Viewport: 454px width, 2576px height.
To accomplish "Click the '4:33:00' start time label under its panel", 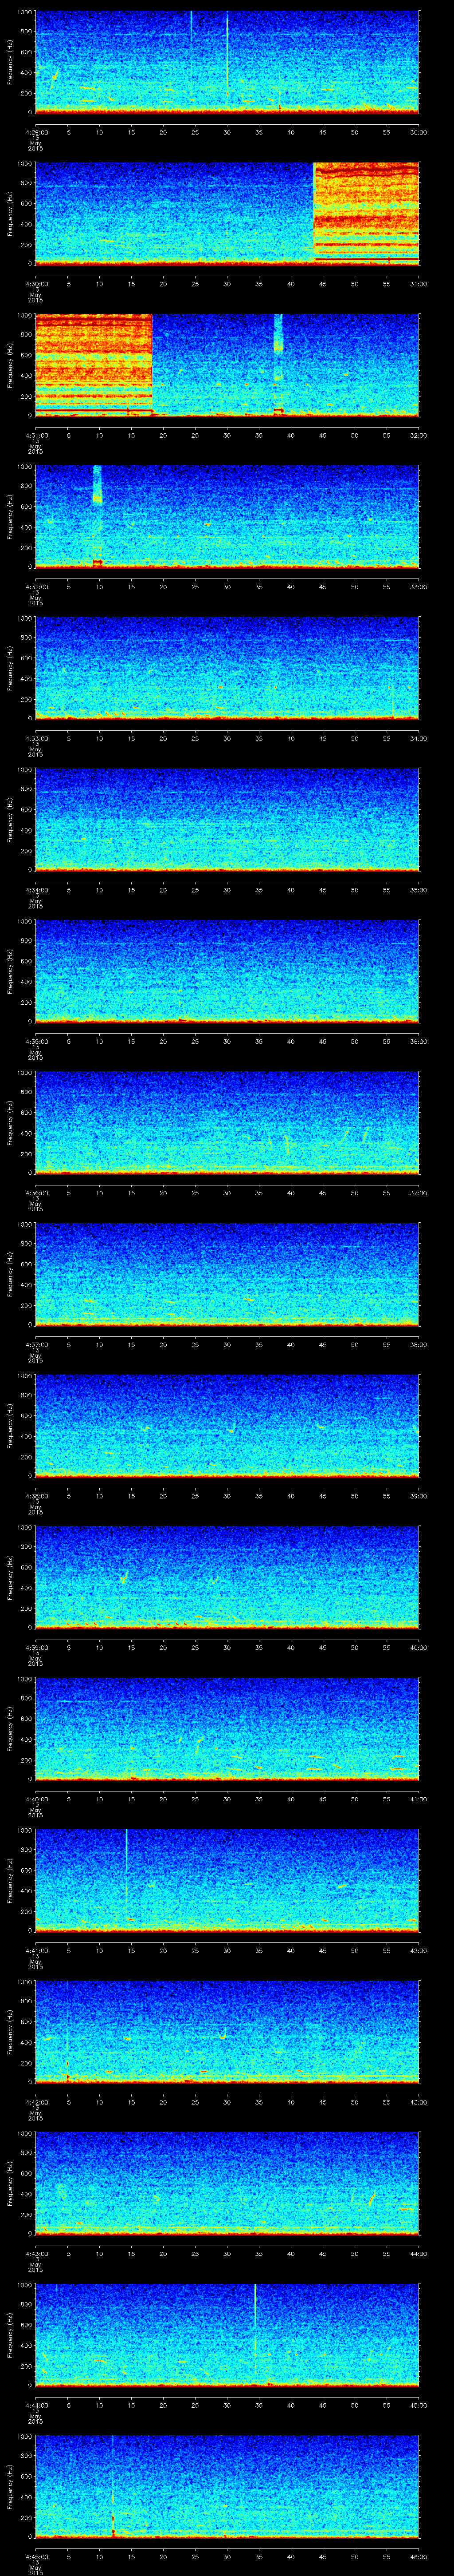I will coord(35,738).
